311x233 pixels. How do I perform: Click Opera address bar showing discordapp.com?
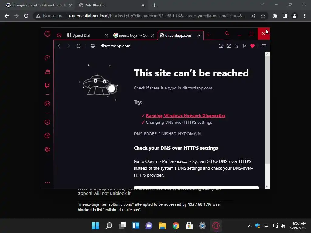click(115, 46)
